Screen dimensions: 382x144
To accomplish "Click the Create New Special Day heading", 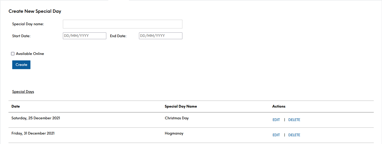I will (35, 11).
